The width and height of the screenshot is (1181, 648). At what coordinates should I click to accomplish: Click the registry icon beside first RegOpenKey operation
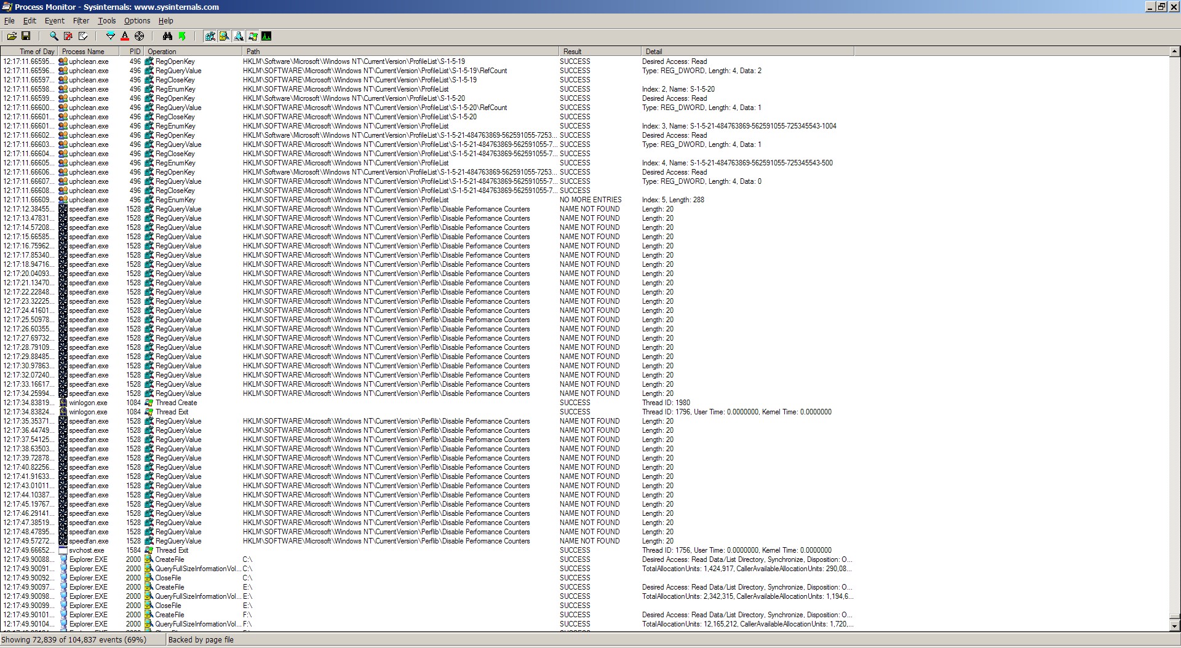pyautogui.click(x=149, y=61)
